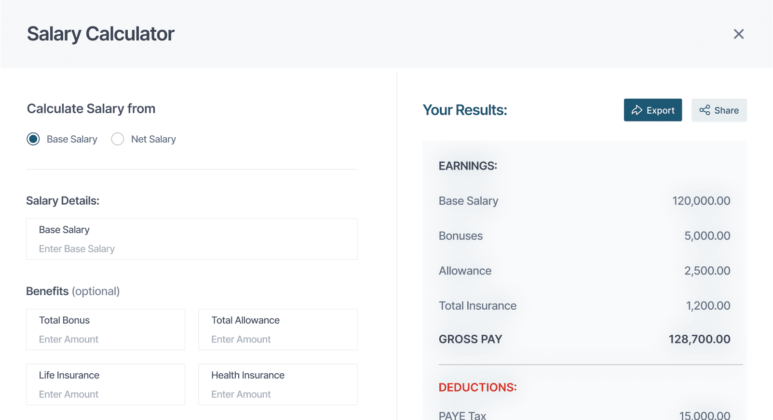
Task: Select the Base Salary radio option
Action: coord(33,139)
